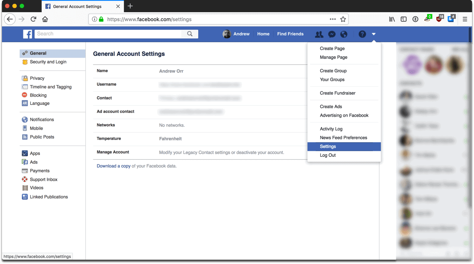
Task: Choose Log Out from the menu
Action: [327, 155]
